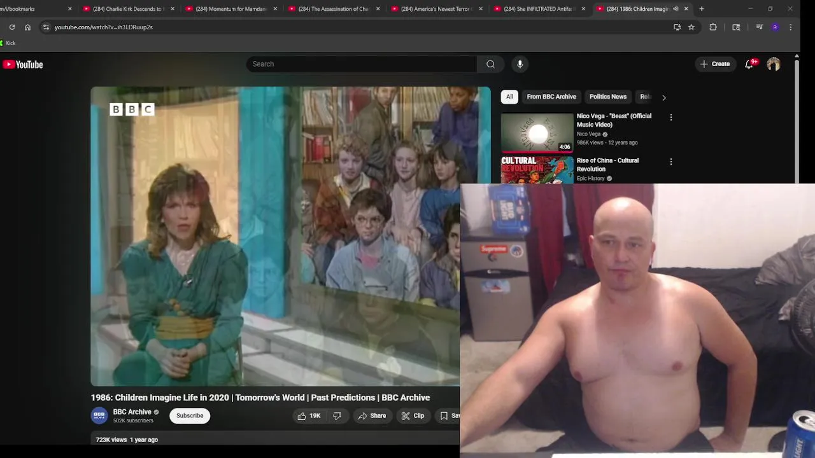The height and width of the screenshot is (458, 815).
Task: Click the YouTube Search field
Action: tap(361, 64)
